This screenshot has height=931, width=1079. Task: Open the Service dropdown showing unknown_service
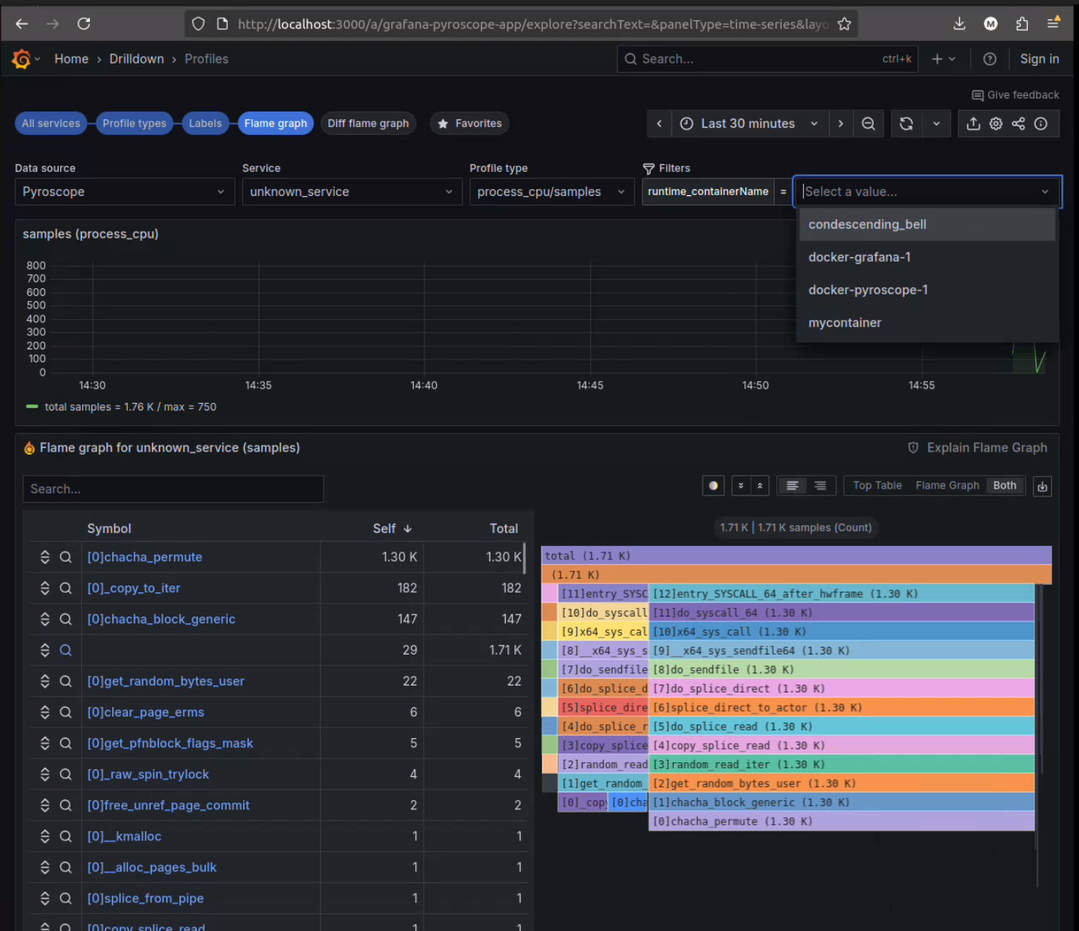point(352,192)
